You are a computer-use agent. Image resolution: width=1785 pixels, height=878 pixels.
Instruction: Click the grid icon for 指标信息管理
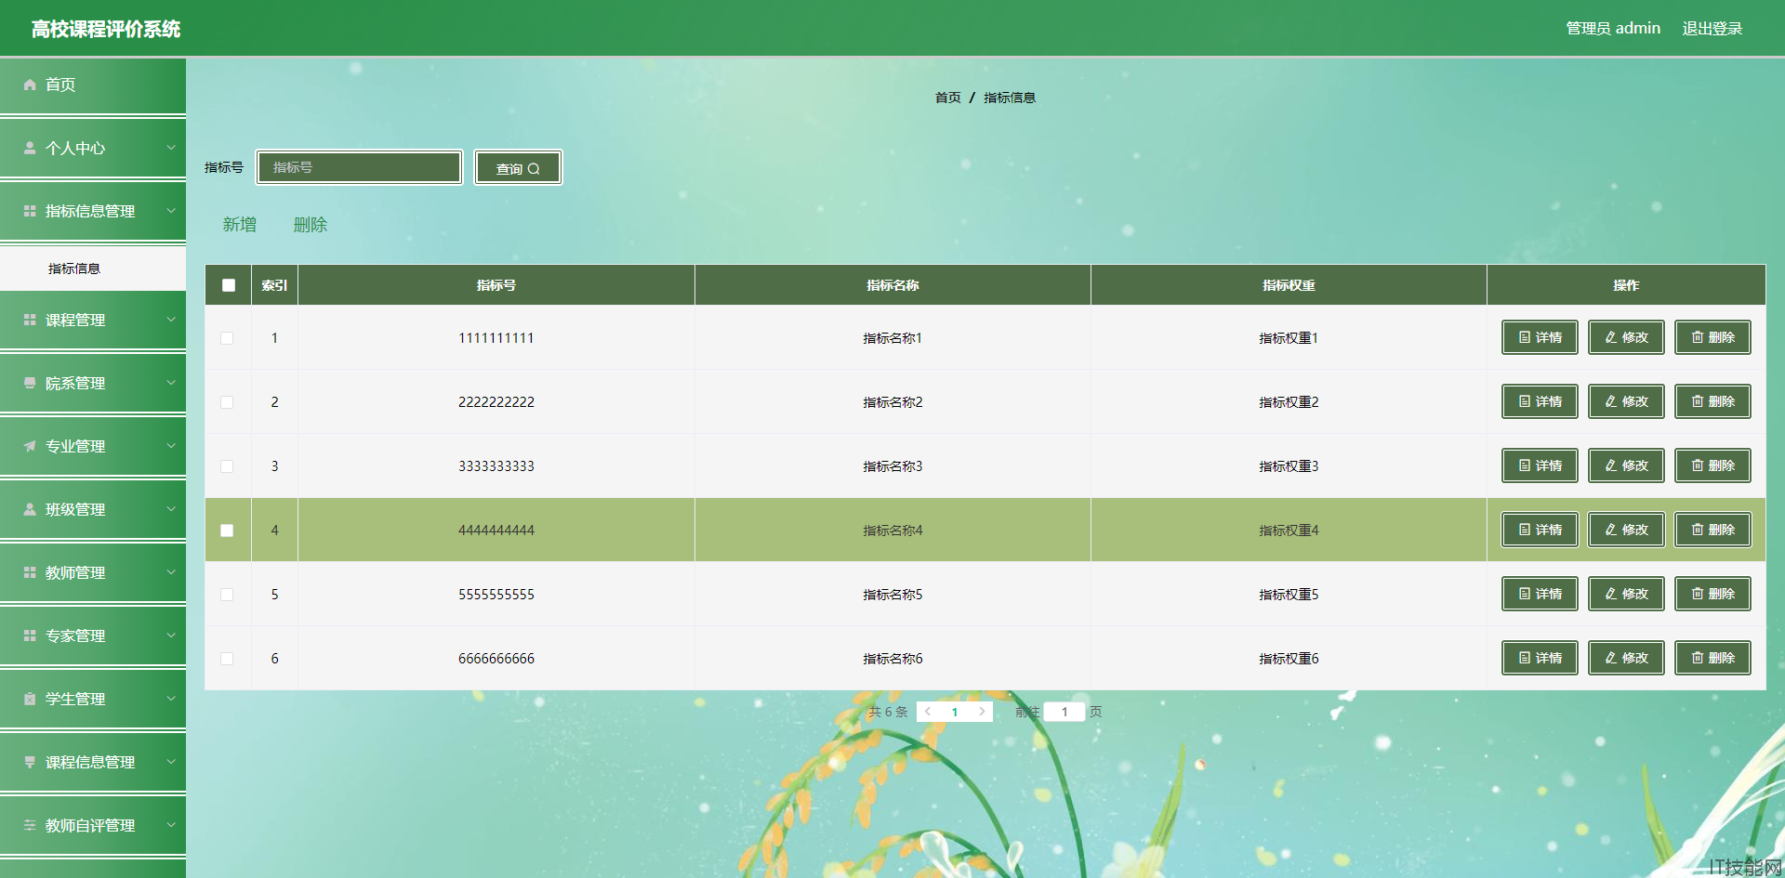(x=30, y=211)
